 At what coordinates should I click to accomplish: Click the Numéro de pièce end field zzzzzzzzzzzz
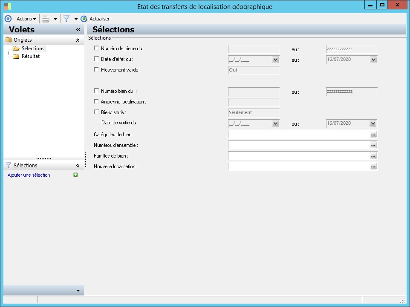[x=352, y=49]
